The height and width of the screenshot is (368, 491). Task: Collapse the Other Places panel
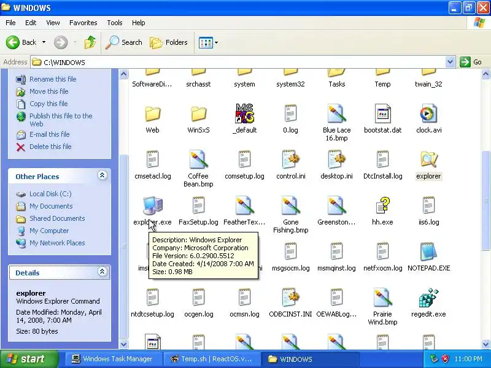[102, 175]
